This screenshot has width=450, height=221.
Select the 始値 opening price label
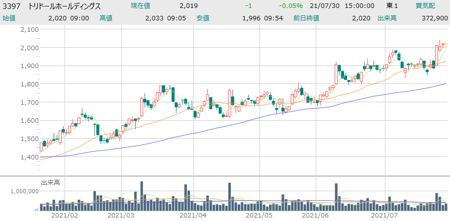(9, 18)
